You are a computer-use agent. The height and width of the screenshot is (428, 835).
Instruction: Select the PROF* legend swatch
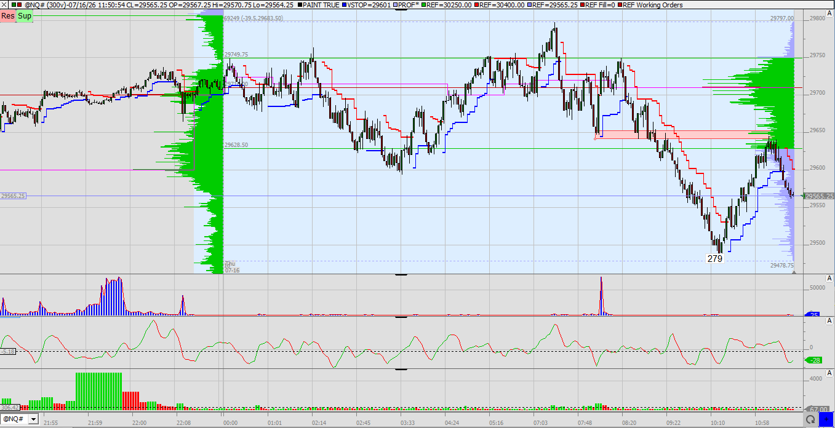coord(396,4)
